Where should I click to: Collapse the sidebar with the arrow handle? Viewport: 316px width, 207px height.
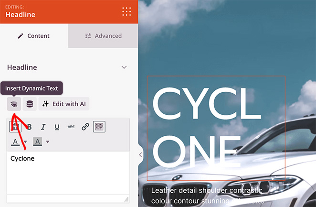(x=140, y=154)
